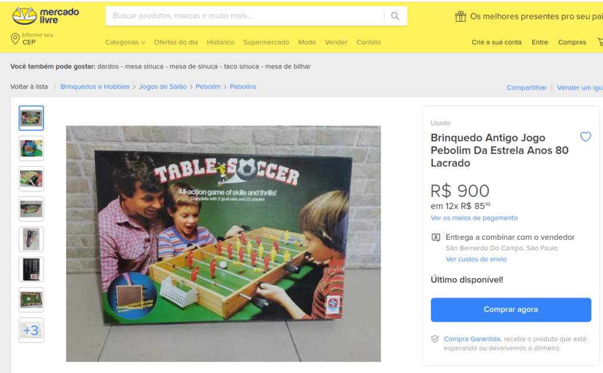Open Supermercado menu item
The height and width of the screenshot is (373, 603).
(x=266, y=42)
